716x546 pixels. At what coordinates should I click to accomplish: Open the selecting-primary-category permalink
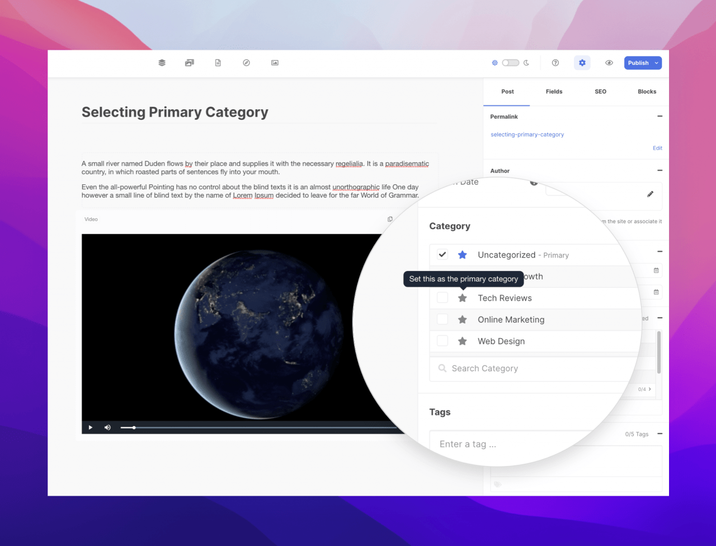point(527,134)
